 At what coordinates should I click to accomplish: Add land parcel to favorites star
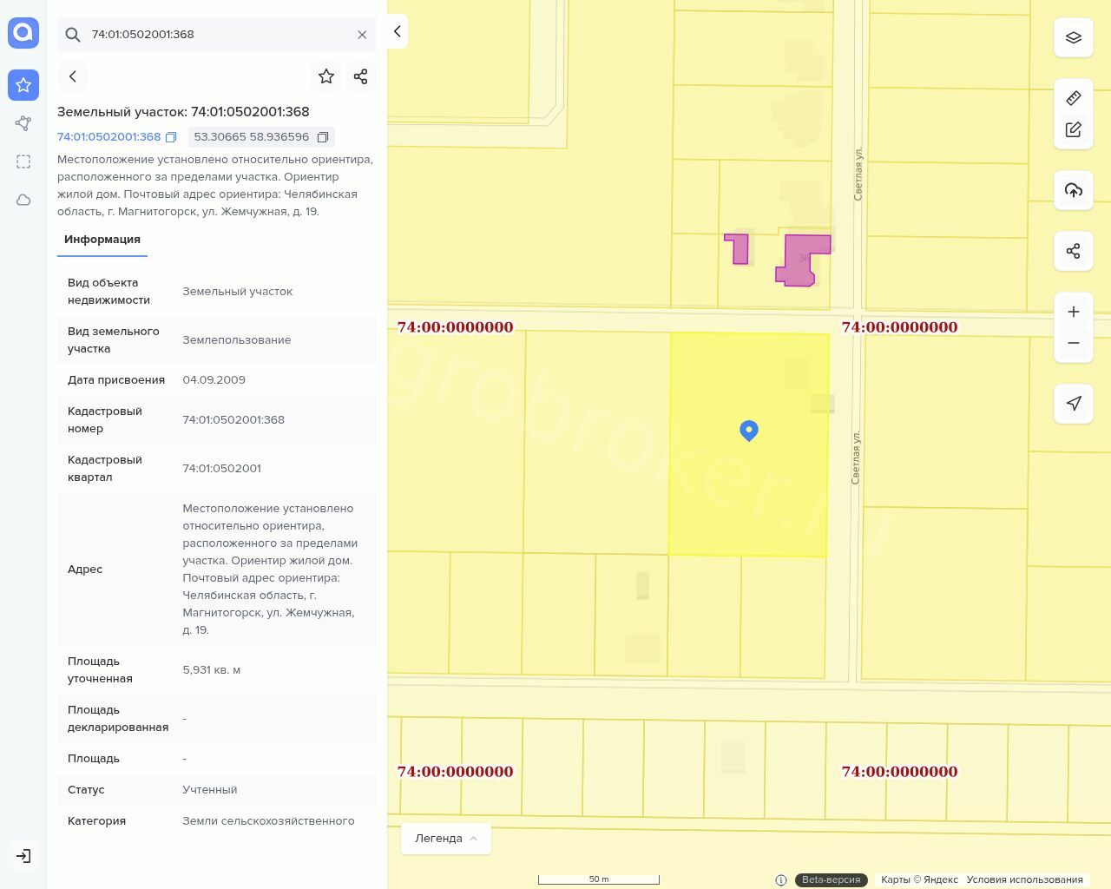[x=326, y=76]
